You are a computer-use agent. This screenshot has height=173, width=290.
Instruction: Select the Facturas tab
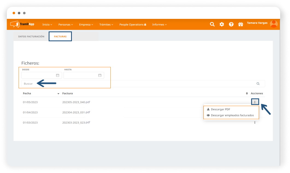point(60,36)
